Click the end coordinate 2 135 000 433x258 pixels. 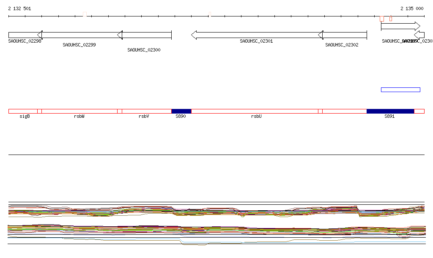[412, 8]
